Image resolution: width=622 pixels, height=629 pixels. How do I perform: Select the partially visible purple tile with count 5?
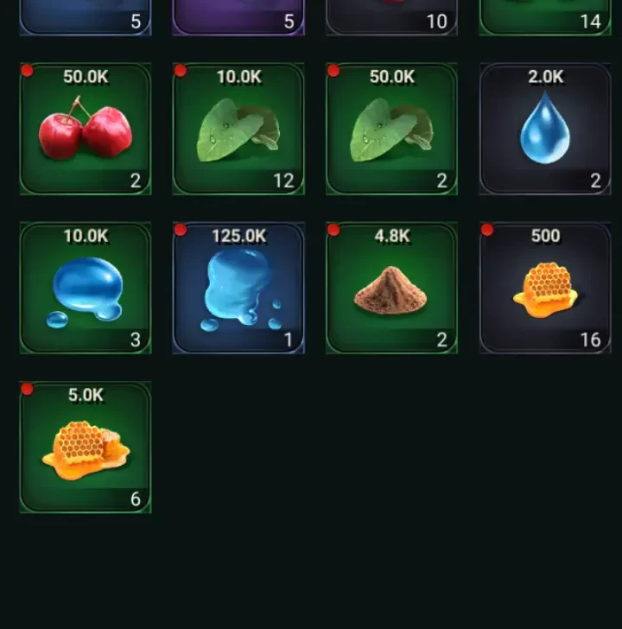[238, 17]
